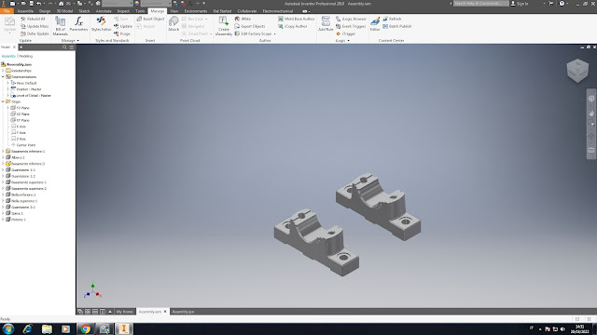
Task: Expand the Relationships folder
Action: [3, 71]
